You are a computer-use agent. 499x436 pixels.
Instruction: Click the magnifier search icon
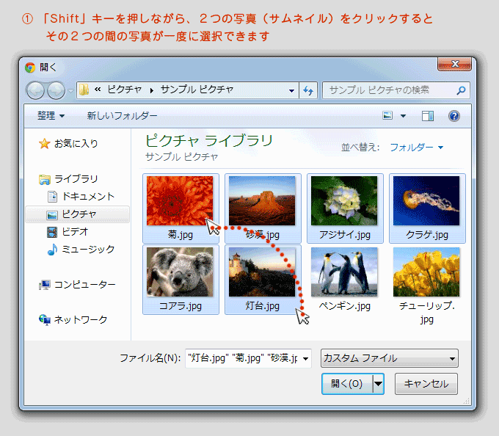461,91
